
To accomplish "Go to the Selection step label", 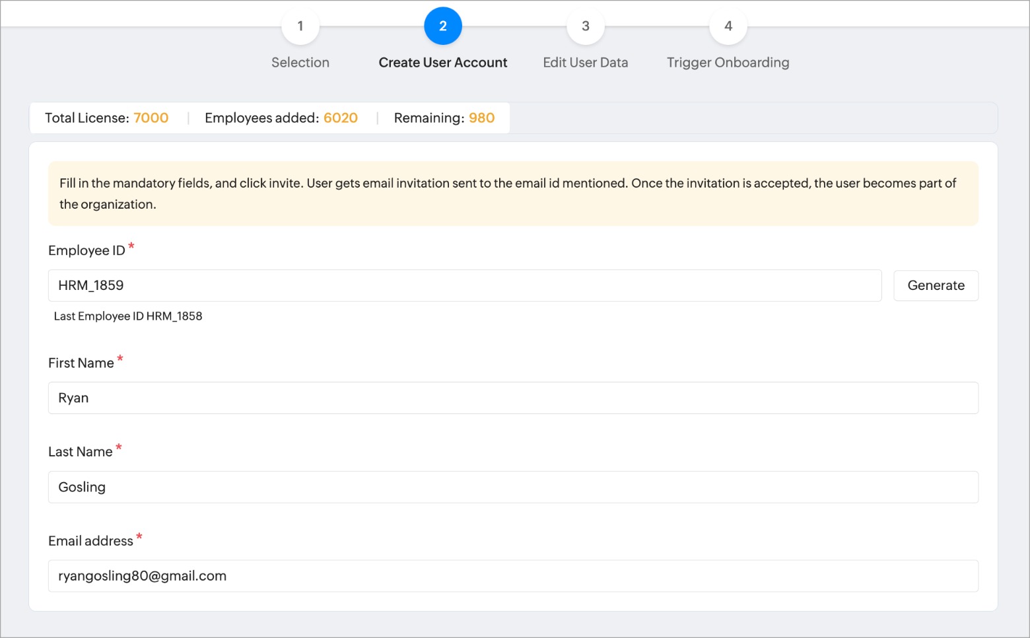I will (300, 62).
